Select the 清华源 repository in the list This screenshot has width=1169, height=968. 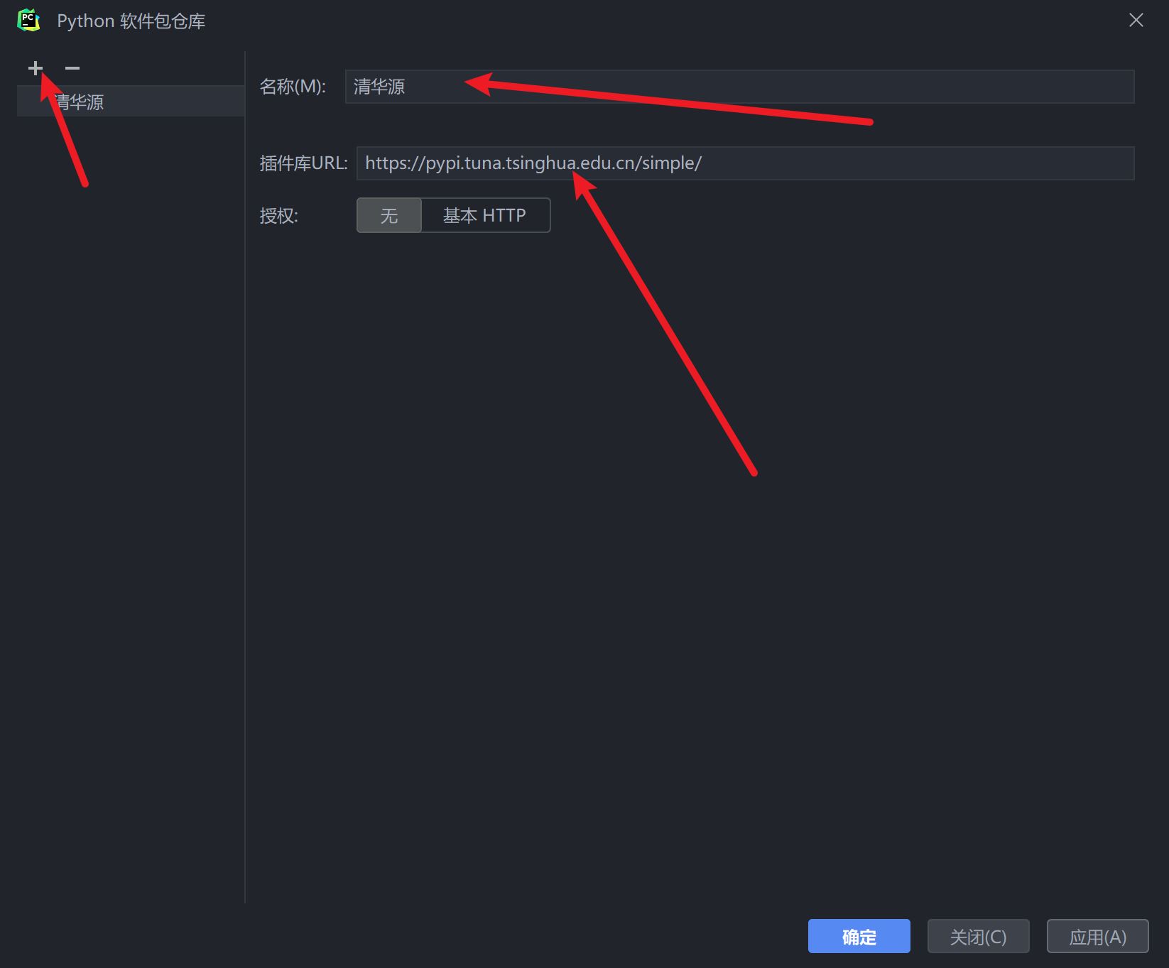[131, 102]
